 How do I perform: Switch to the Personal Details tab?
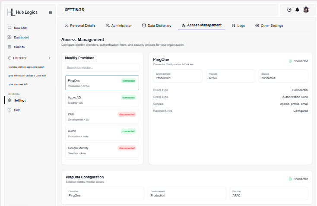pyautogui.click(x=80, y=25)
